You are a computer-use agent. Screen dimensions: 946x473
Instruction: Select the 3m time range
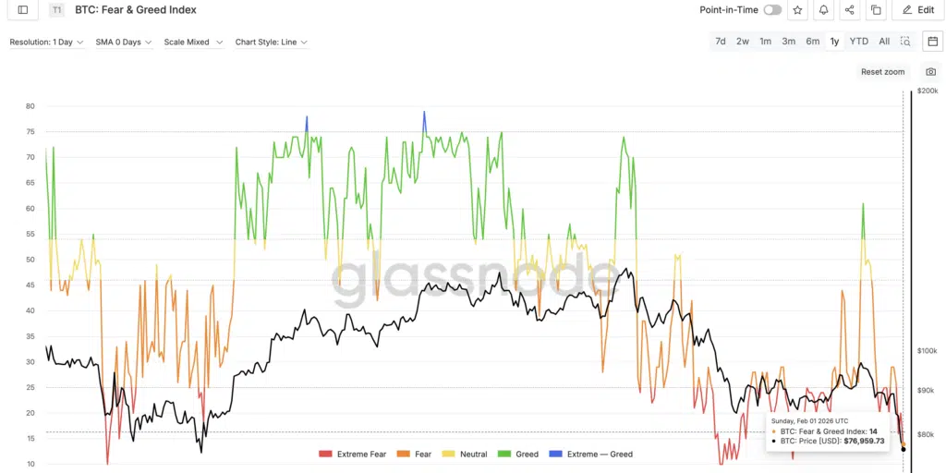coord(789,42)
